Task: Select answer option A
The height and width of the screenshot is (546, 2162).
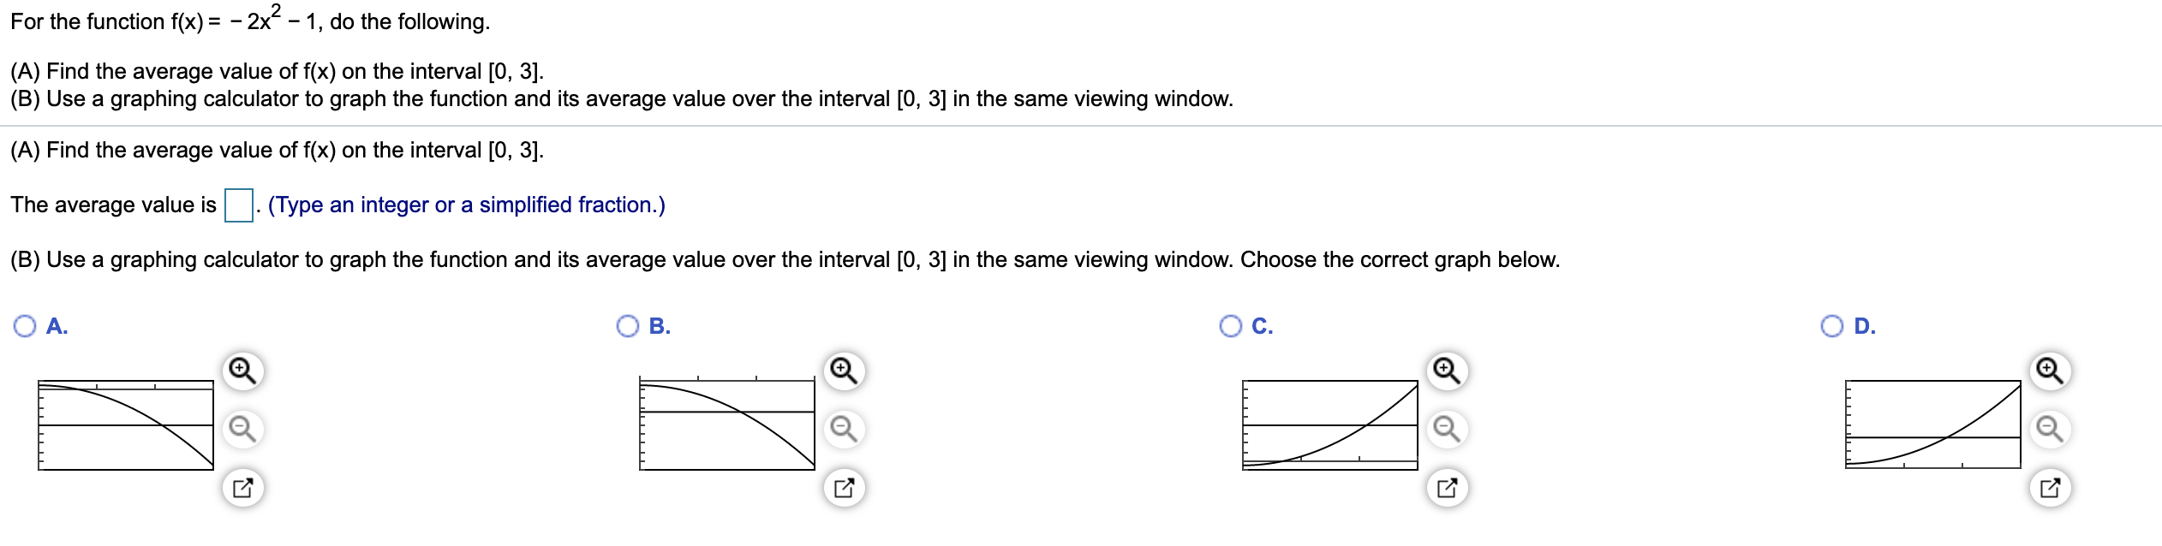Action: [x=26, y=326]
